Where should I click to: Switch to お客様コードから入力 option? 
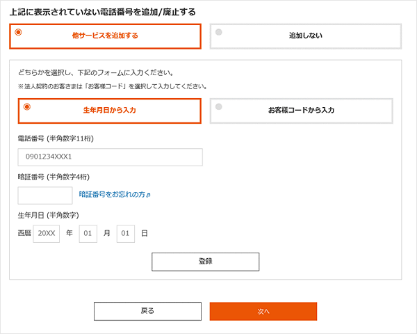(x=301, y=111)
